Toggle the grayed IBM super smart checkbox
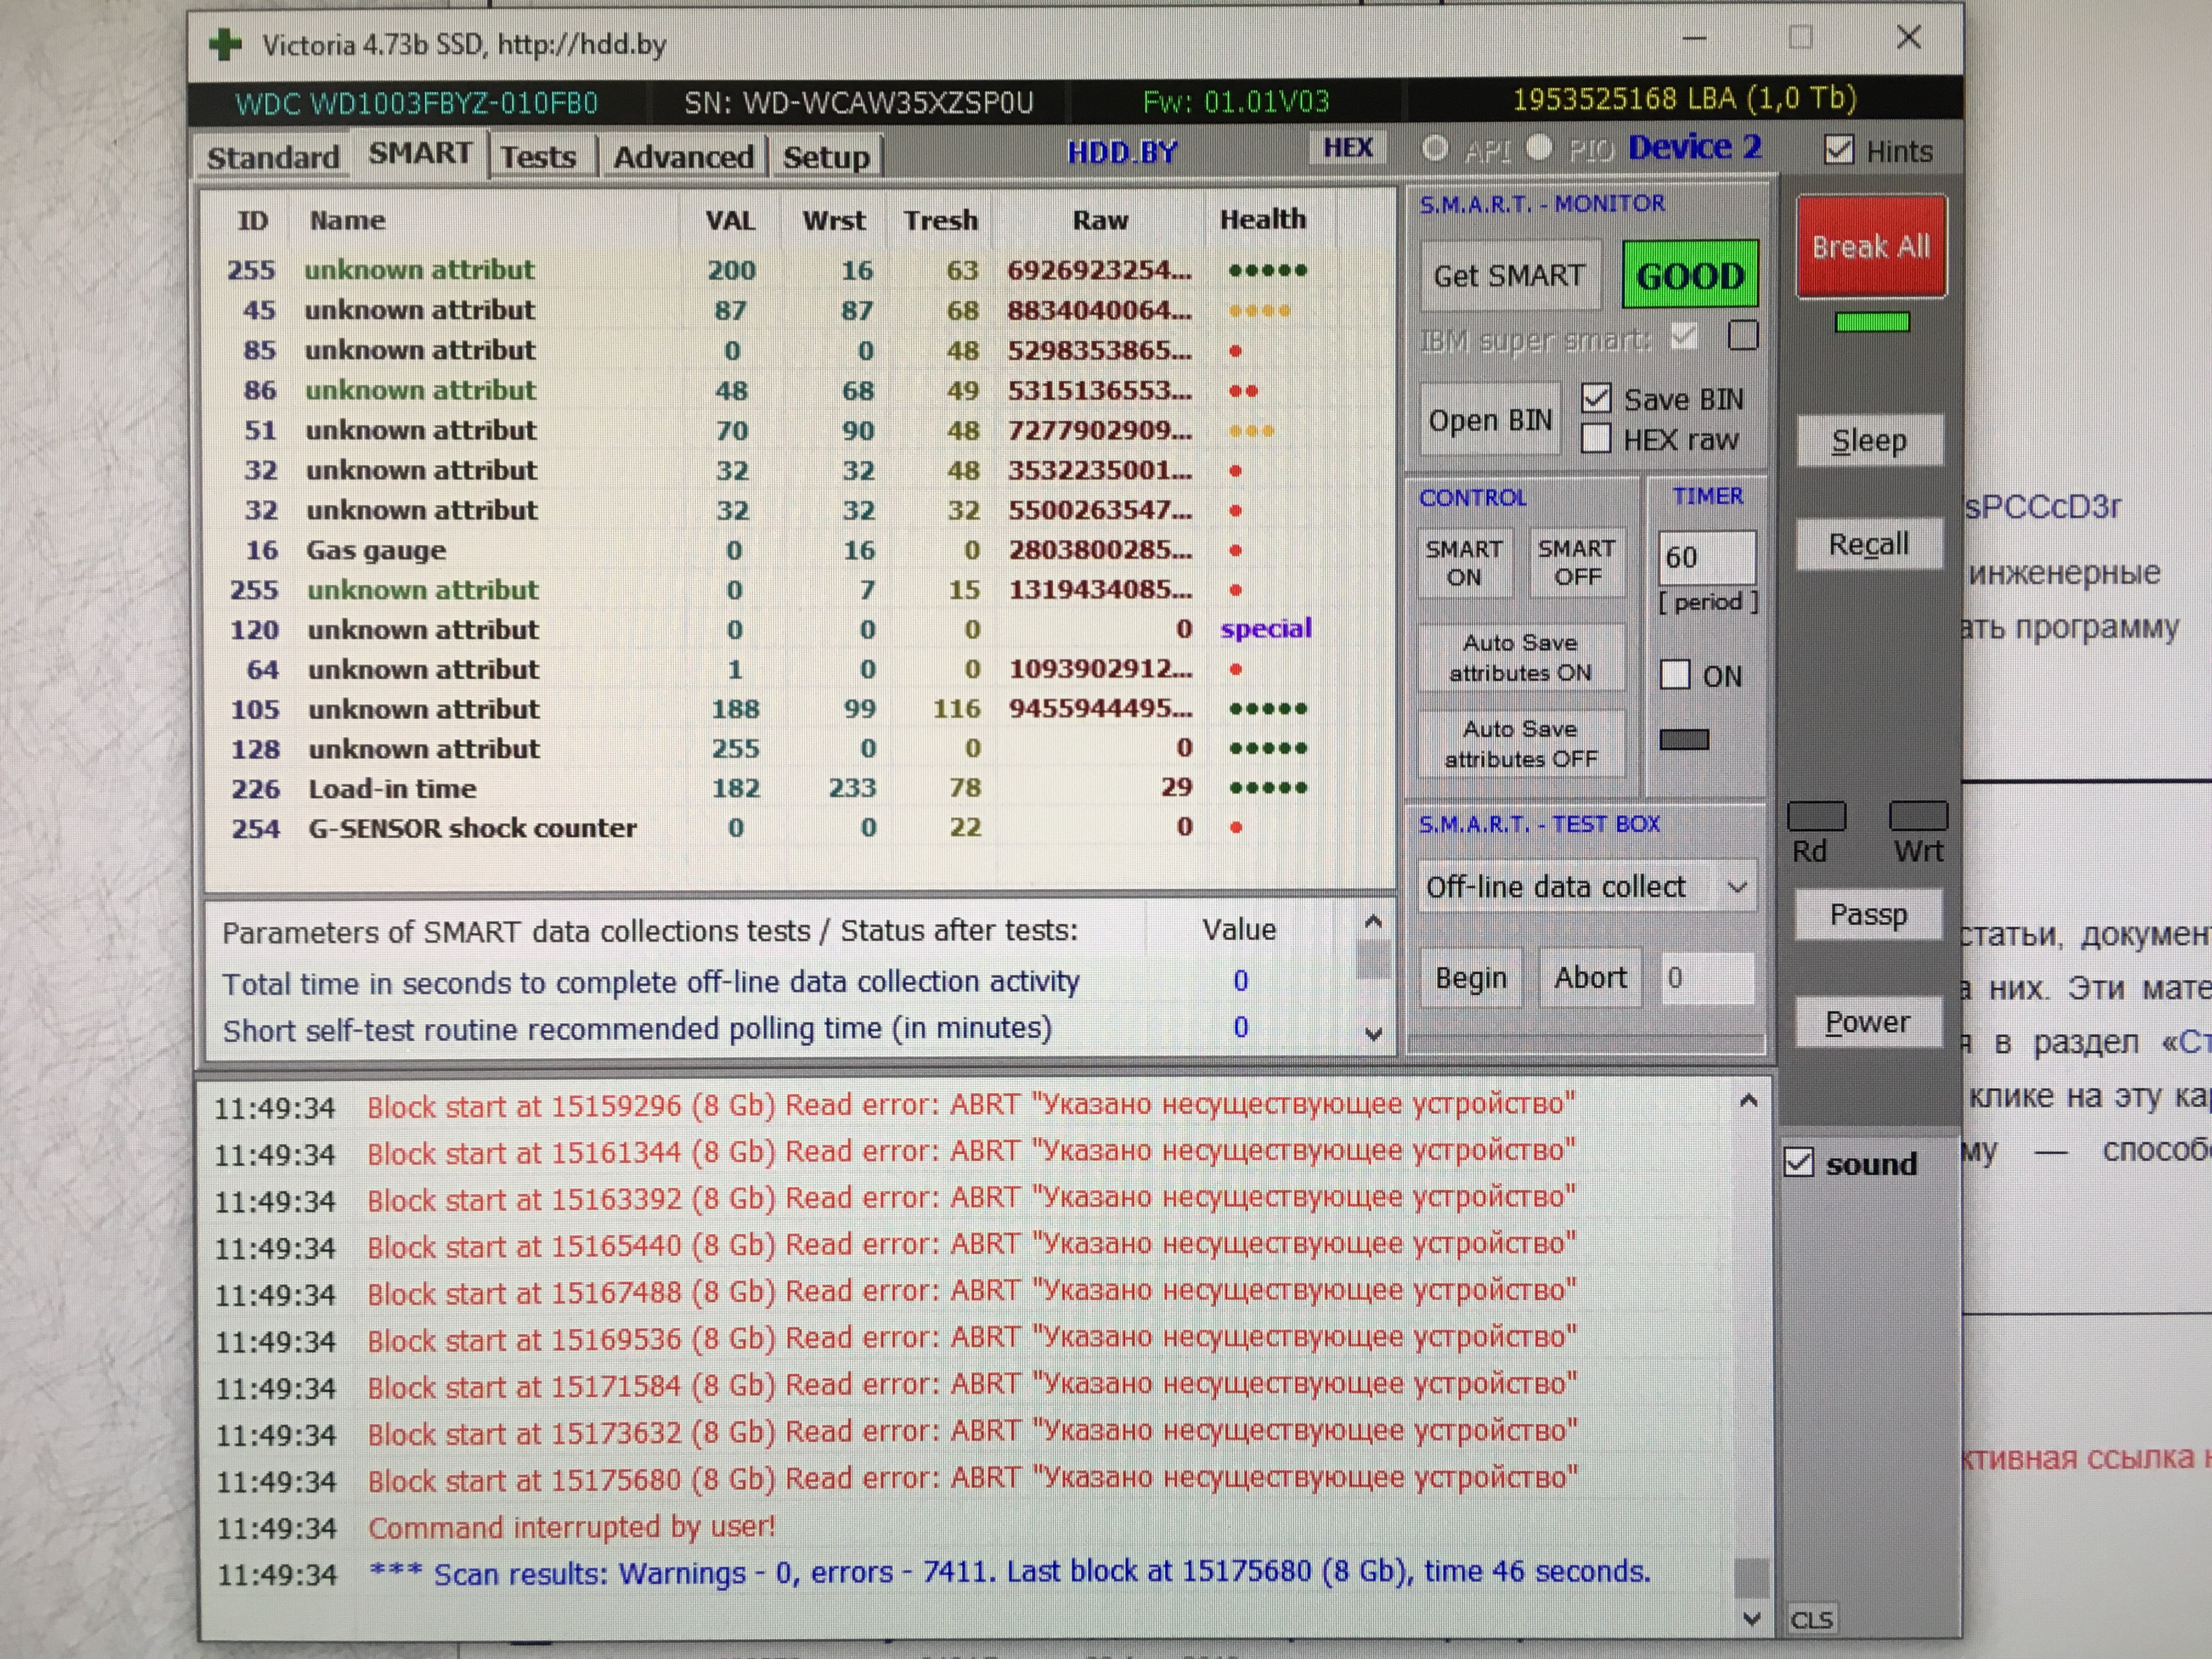 pos(1684,336)
